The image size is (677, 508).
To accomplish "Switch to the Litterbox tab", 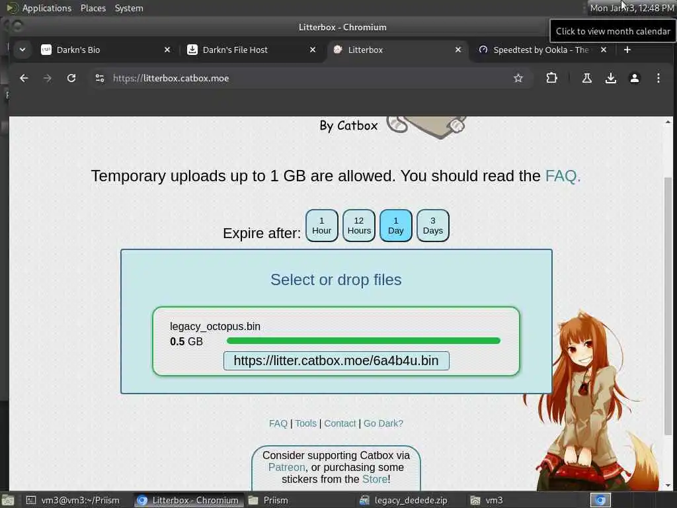I will tap(397, 50).
